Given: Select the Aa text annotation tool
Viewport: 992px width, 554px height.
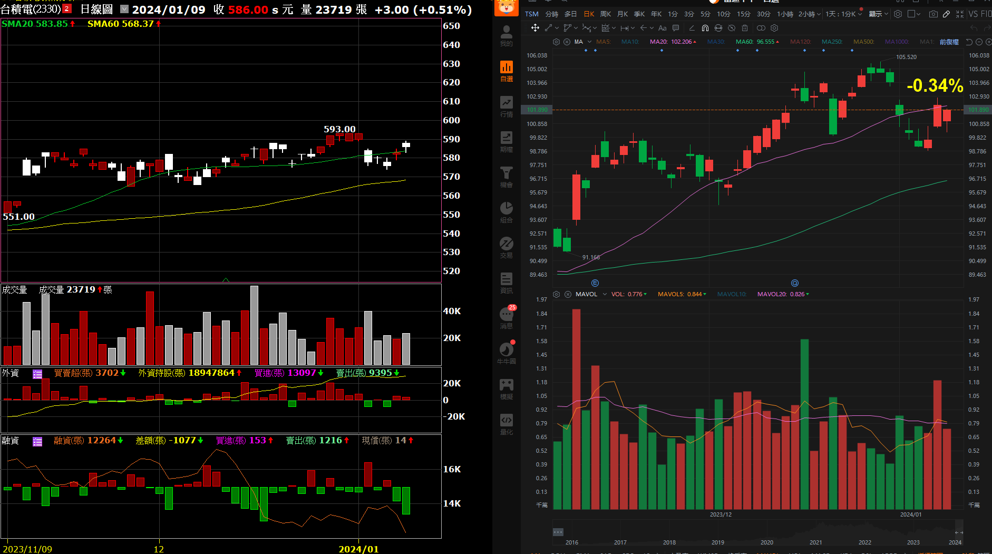Looking at the screenshot, I should point(663,28).
